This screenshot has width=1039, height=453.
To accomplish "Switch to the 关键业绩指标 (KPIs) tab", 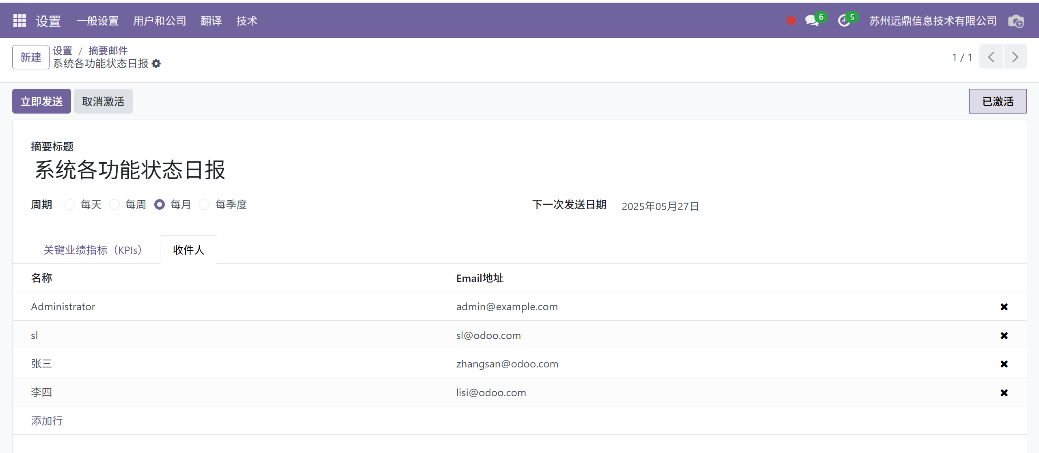I will tap(93, 250).
